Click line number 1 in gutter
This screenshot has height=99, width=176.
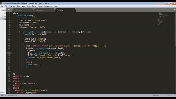(10, 13)
